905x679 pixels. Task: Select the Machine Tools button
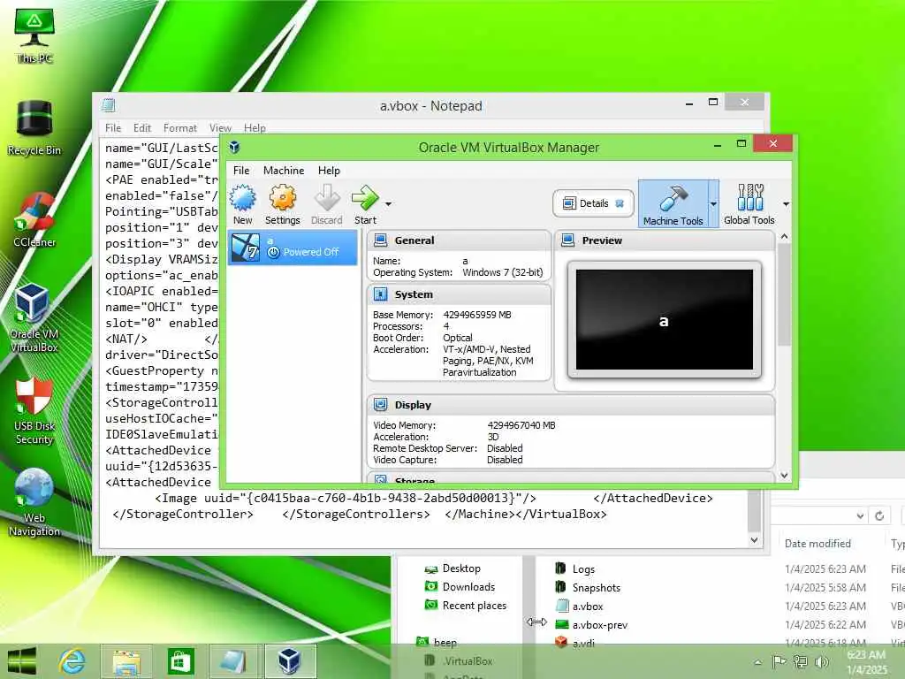click(x=673, y=204)
